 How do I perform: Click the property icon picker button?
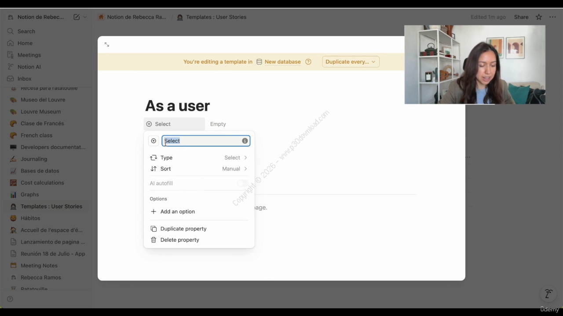click(154, 141)
